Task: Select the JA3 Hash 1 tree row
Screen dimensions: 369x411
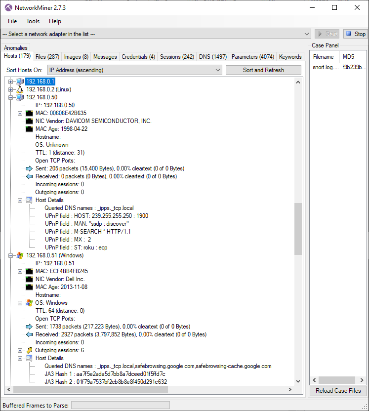Action: click(x=105, y=374)
